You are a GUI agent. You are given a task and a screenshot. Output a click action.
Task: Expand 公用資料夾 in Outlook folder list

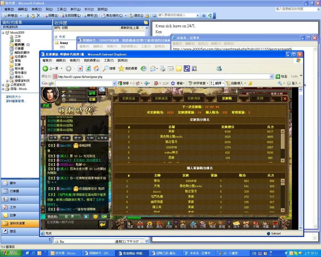point(3,85)
